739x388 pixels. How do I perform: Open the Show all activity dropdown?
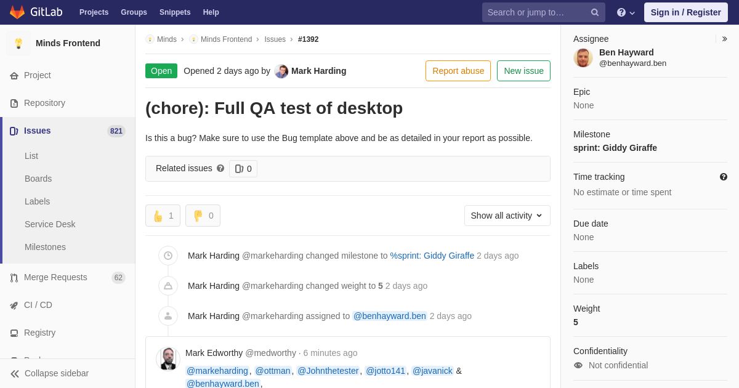tap(507, 216)
